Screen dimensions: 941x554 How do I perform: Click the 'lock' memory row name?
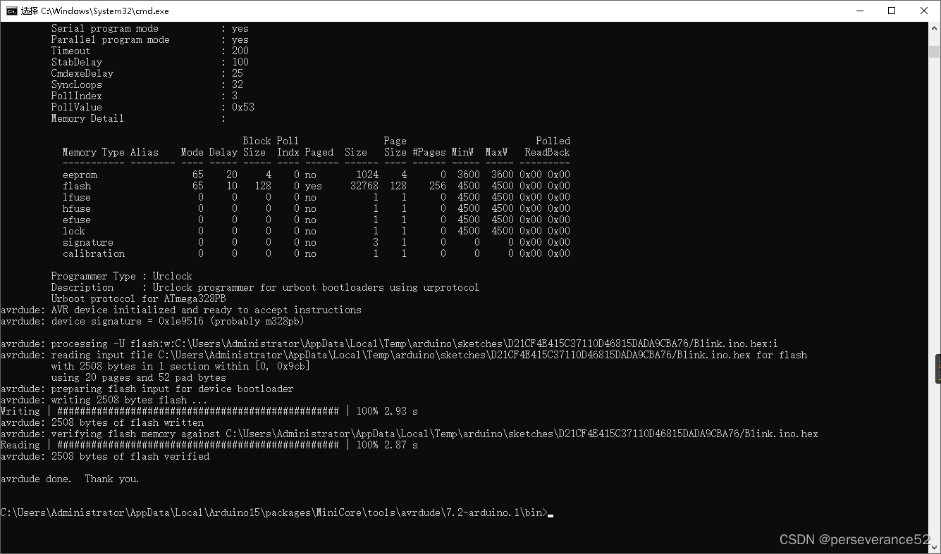coord(73,231)
